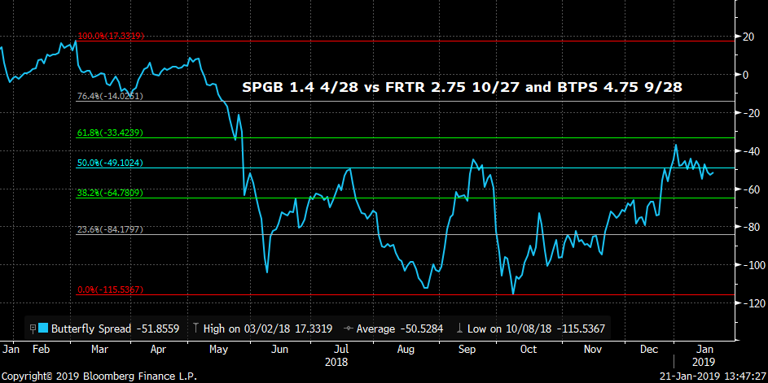The height and width of the screenshot is (383, 768).
Task: Click the 0.0%(-115.5367) Fibonacci label
Action: [110, 289]
